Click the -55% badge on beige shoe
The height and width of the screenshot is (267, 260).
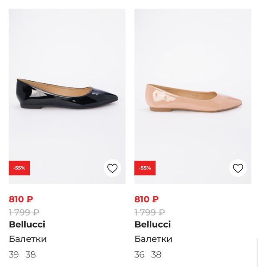tap(145, 168)
